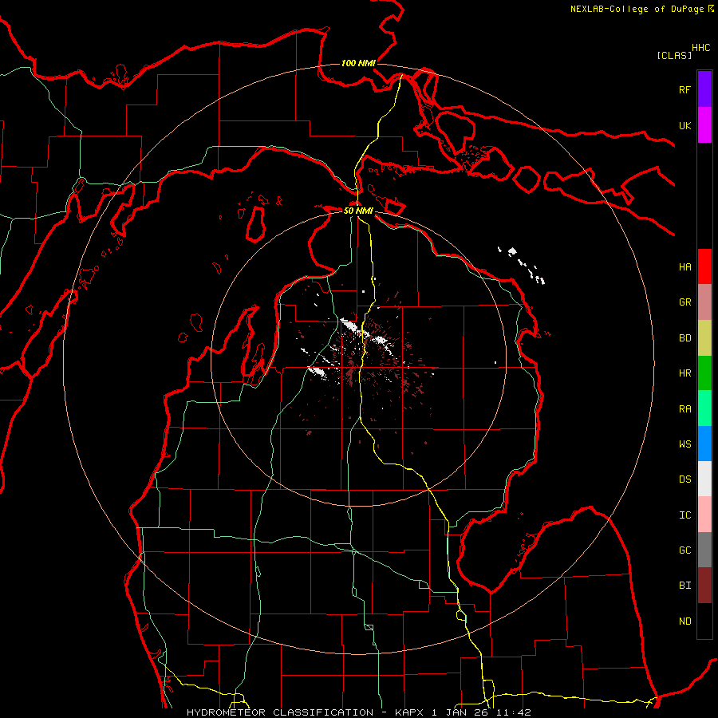The width and height of the screenshot is (718, 718).
Task: Click the 1 JAN 26 date
Action: (462, 712)
